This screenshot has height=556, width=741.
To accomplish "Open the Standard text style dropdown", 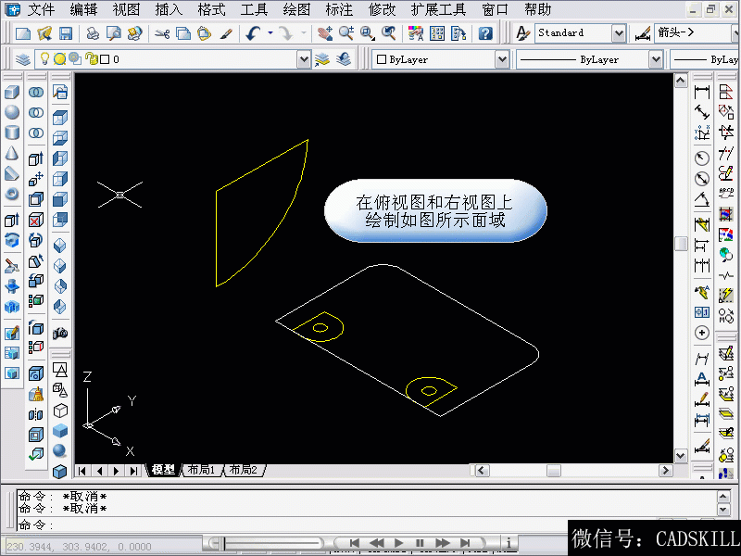I will coord(618,33).
